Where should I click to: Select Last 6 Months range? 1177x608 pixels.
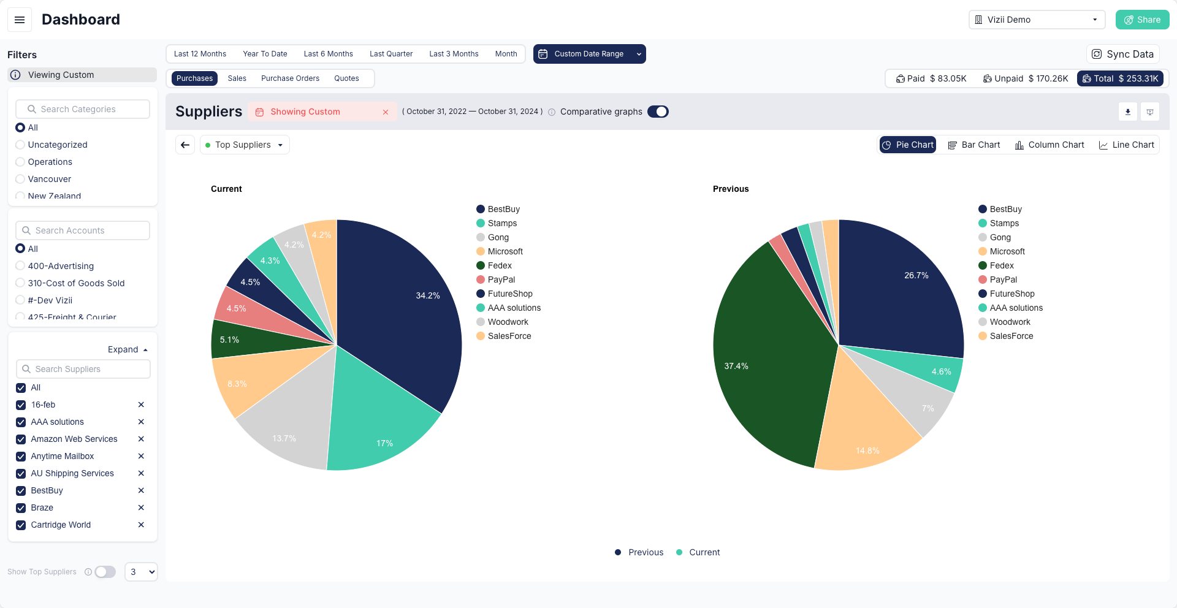329,54
